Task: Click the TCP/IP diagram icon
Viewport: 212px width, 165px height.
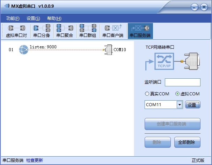Action: point(164,61)
